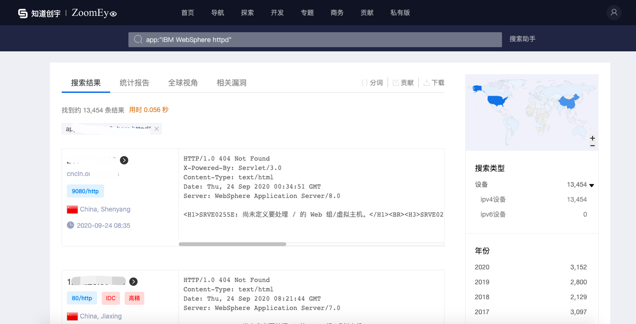This screenshot has height=324, width=636.
Task: Click the 找到约 13,454 条结果 text
Action: [x=93, y=110]
